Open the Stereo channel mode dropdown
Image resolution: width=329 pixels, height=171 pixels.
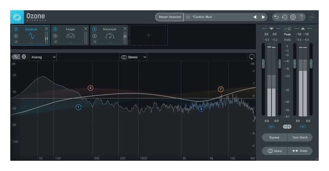[133, 57]
